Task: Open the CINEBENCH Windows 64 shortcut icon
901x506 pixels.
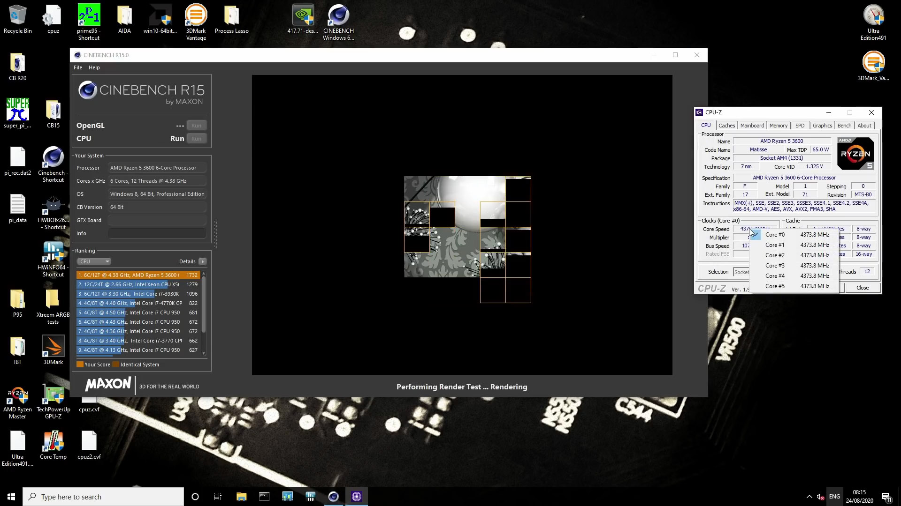Action: coord(338,22)
